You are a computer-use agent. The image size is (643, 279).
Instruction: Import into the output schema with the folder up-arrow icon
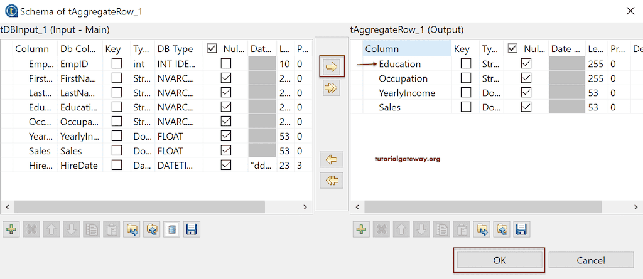[502, 229]
